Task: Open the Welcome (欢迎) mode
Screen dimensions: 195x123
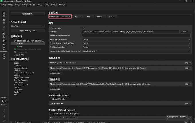Action: pos(4,14)
